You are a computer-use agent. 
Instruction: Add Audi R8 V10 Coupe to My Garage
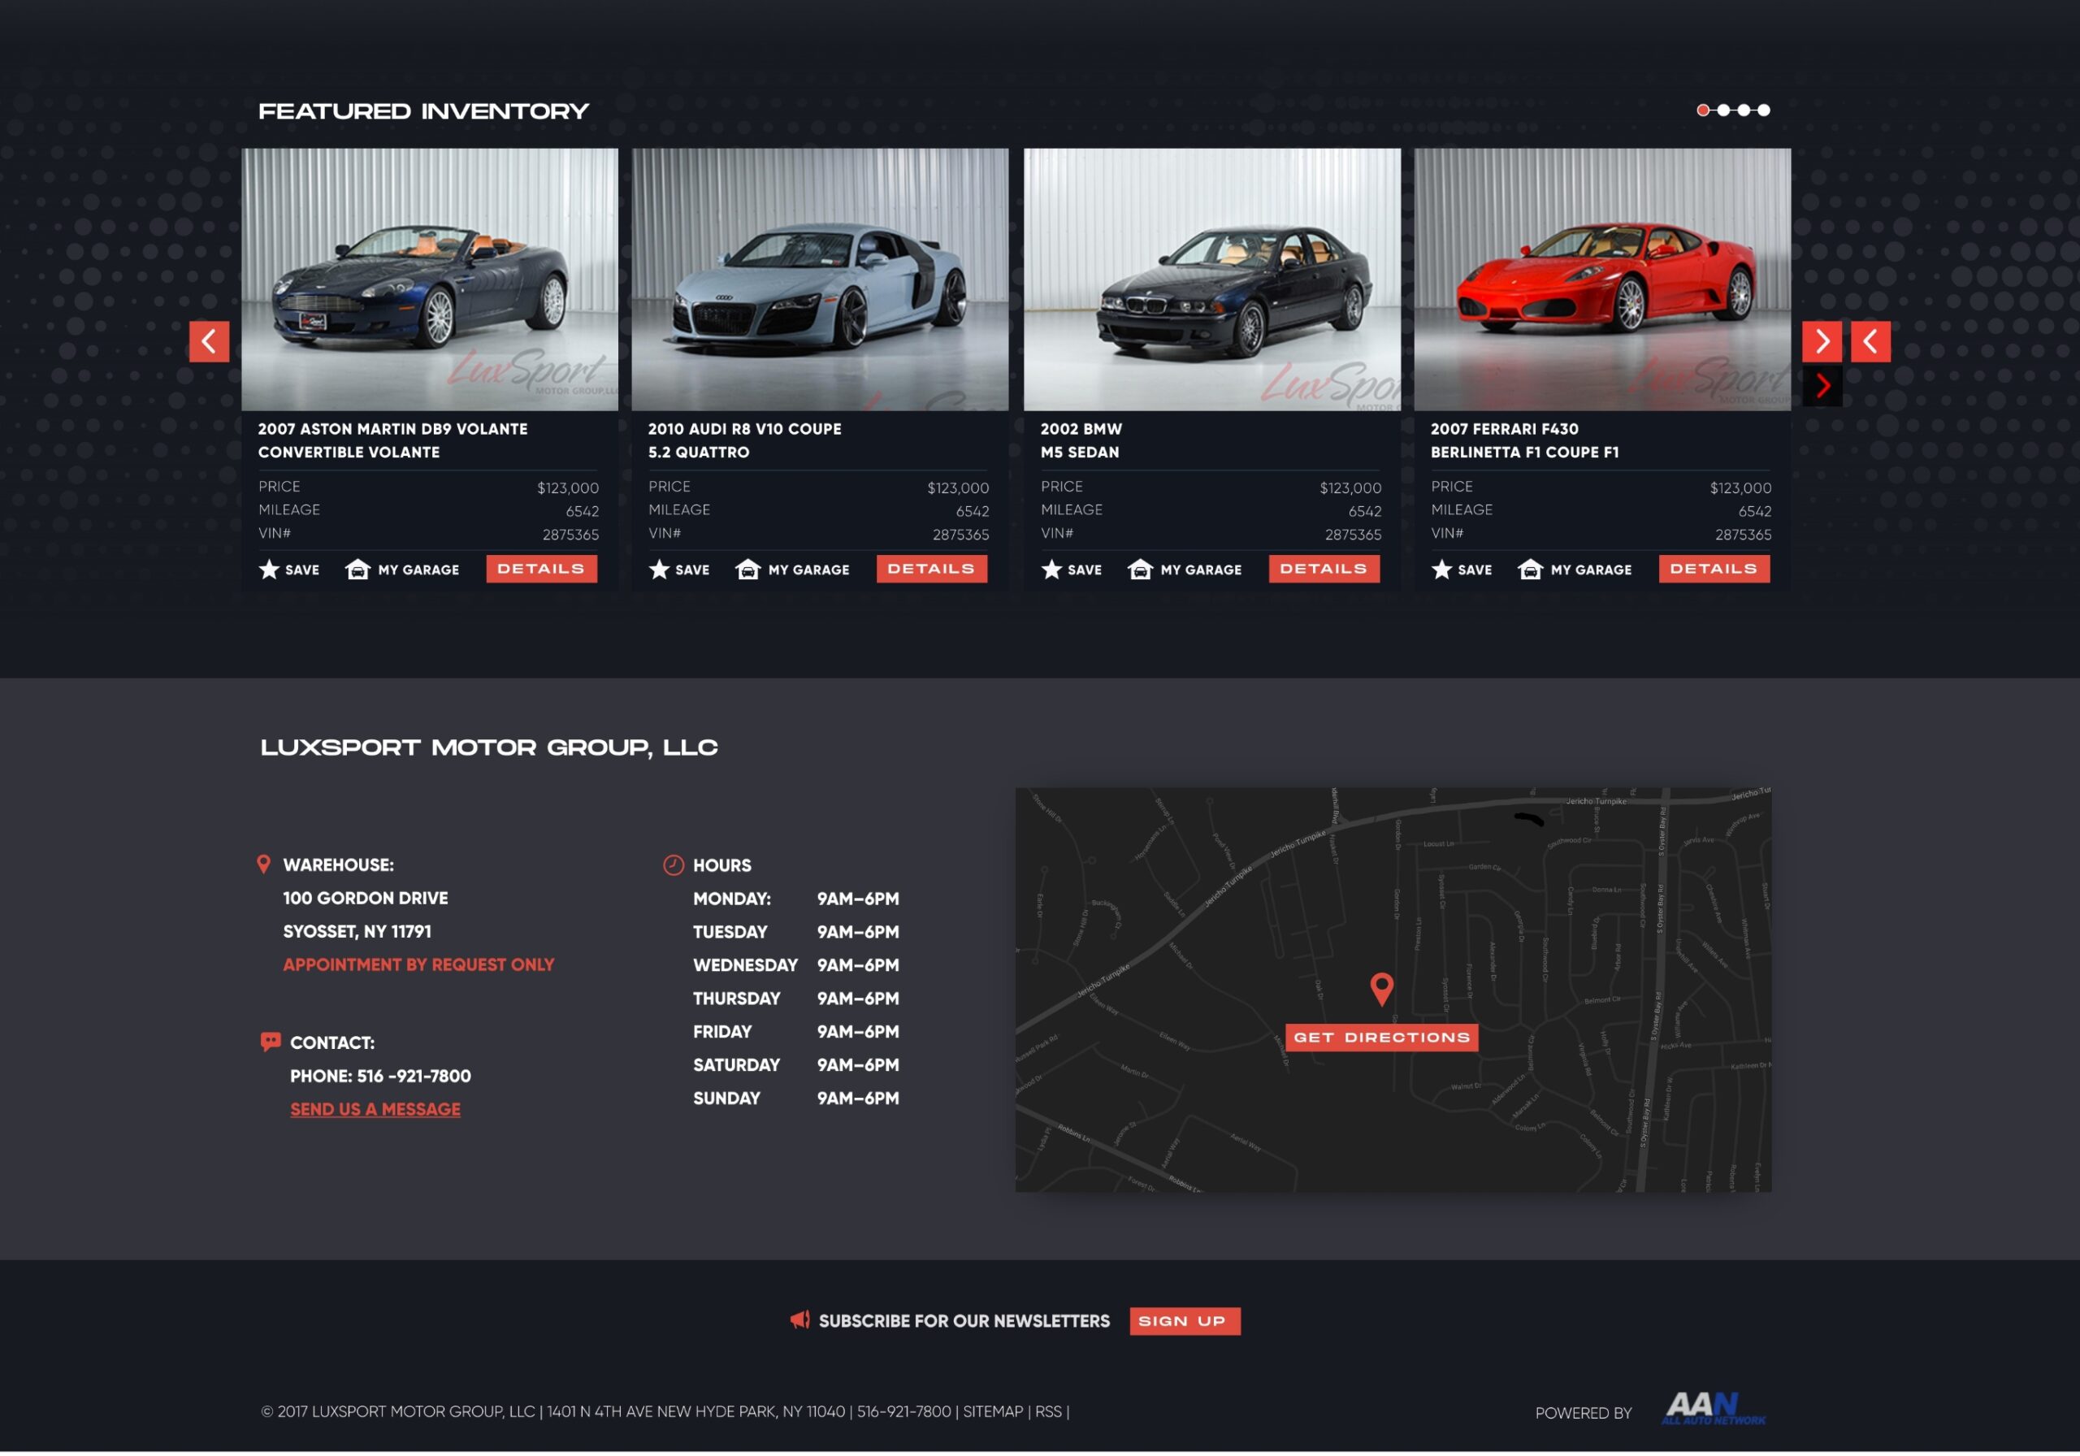793,570
